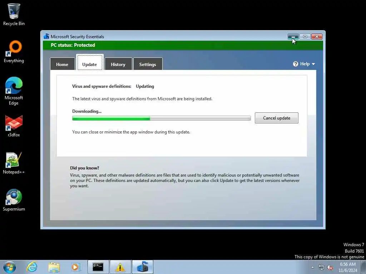
Task: Launch Windows Media Player from taskbar
Action: click(x=75, y=267)
